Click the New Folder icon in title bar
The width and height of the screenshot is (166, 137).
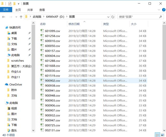pos(15,4)
